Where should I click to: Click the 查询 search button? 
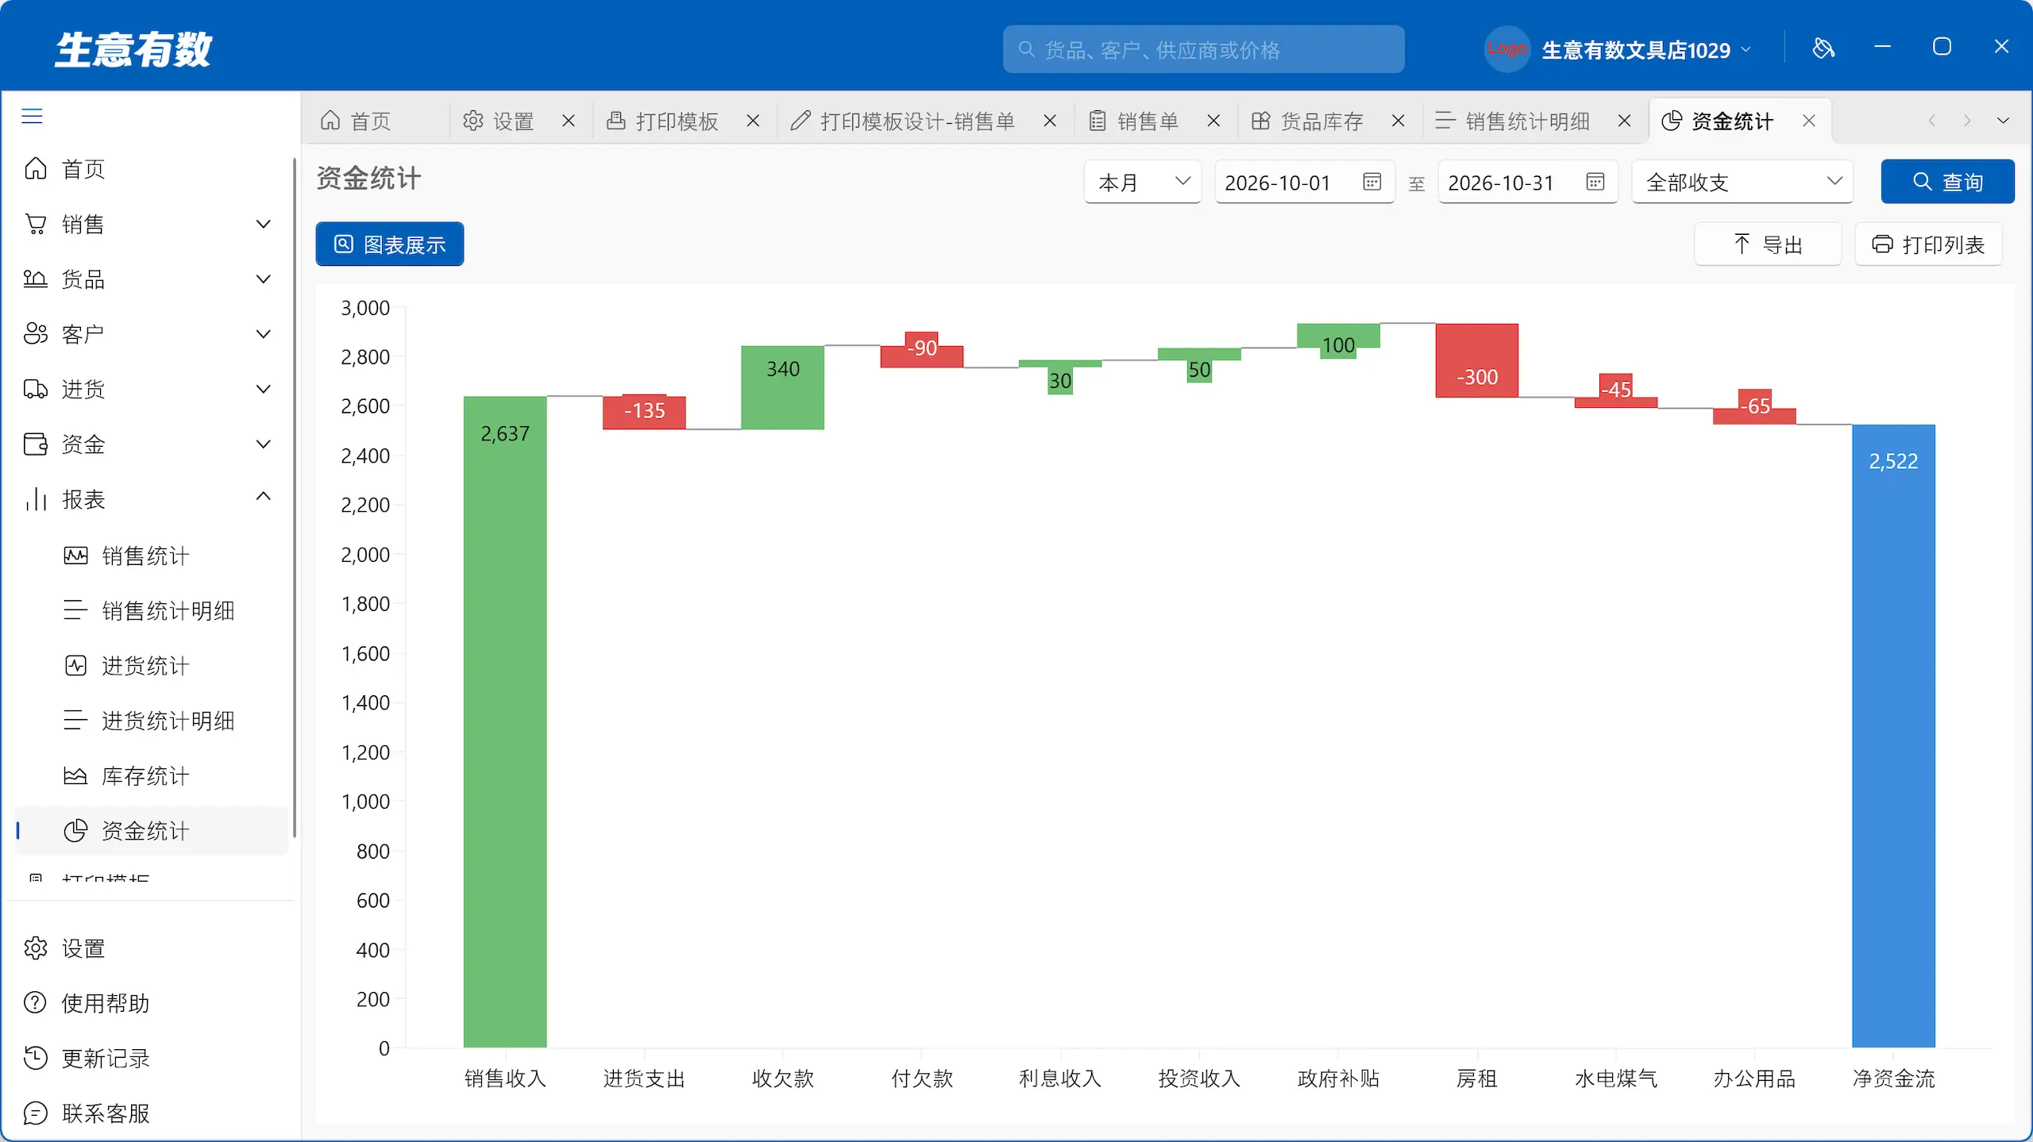(1947, 182)
